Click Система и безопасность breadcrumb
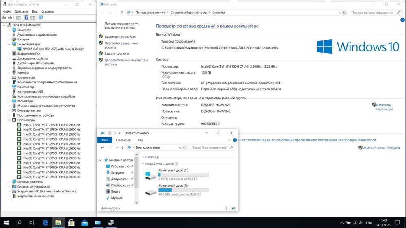The image size is (406, 228). coord(188,13)
